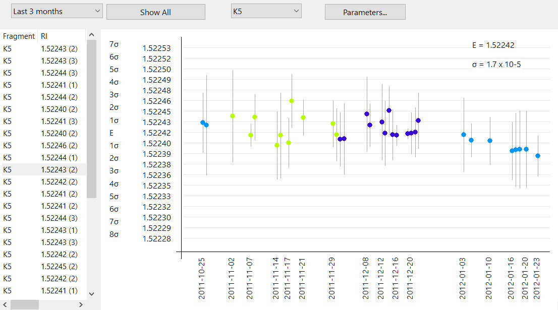Click the RI column header
This screenshot has height=310, width=558.
[x=44, y=36]
